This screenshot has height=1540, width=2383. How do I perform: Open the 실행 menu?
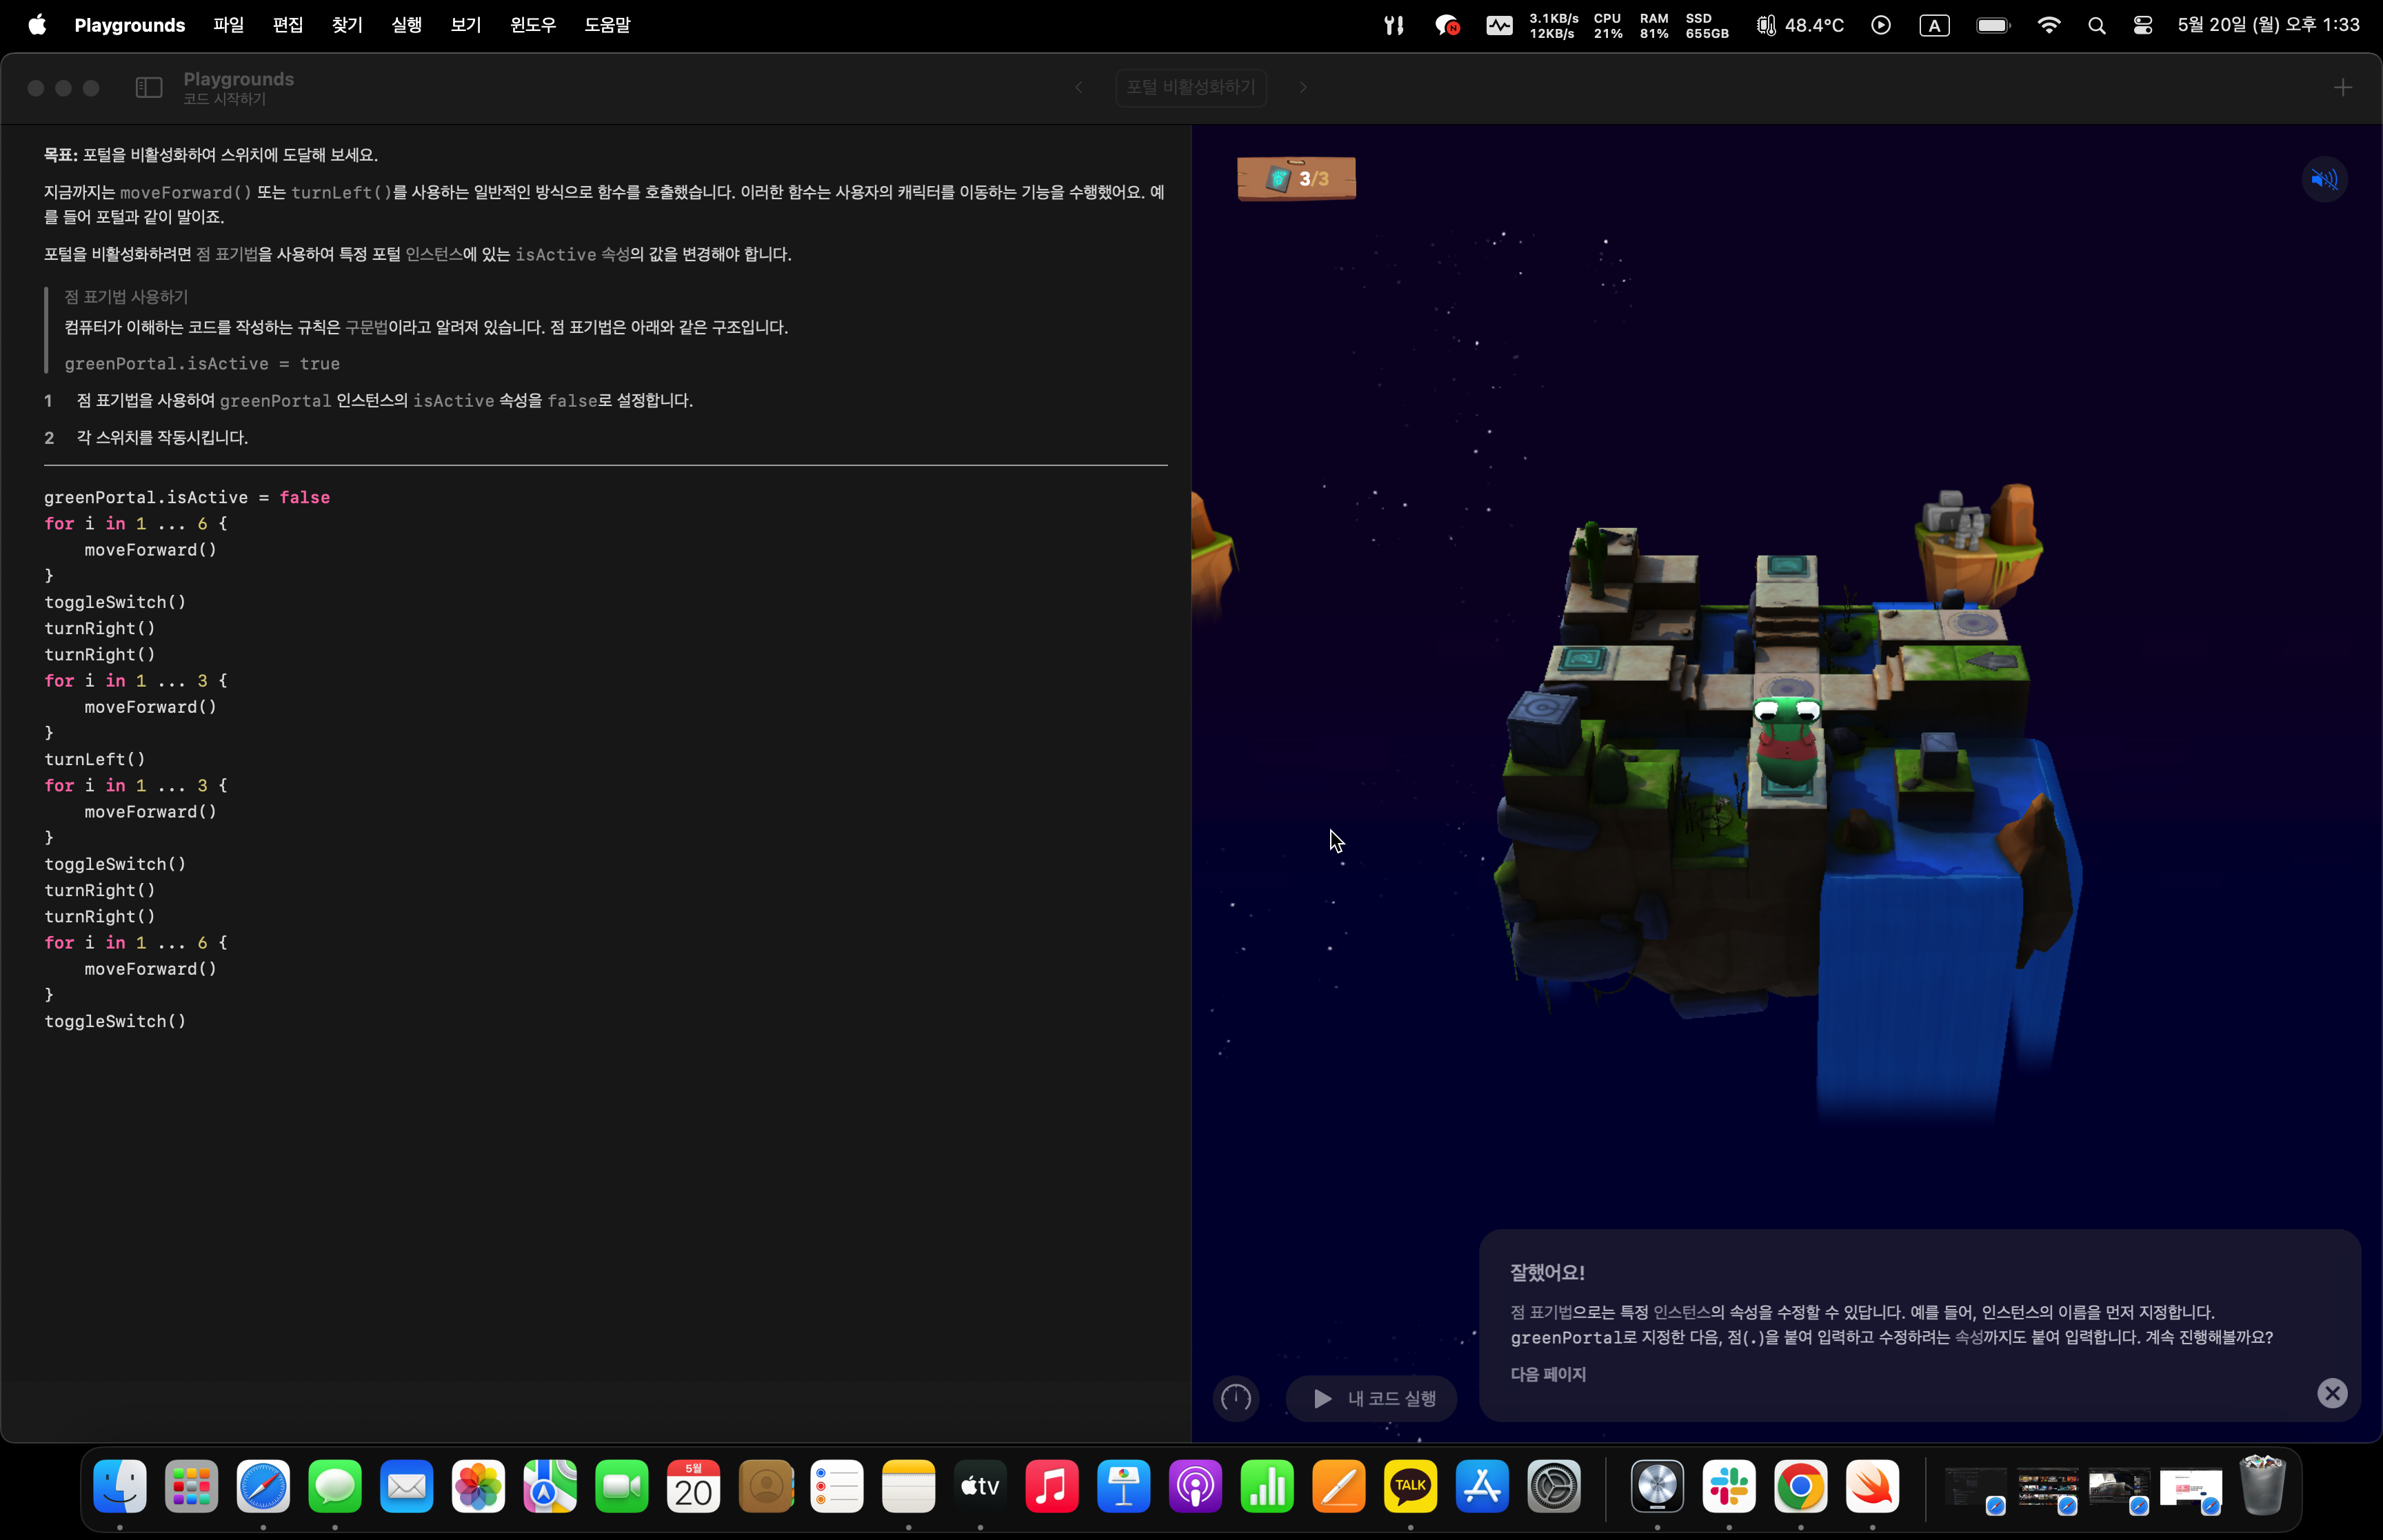[x=407, y=25]
